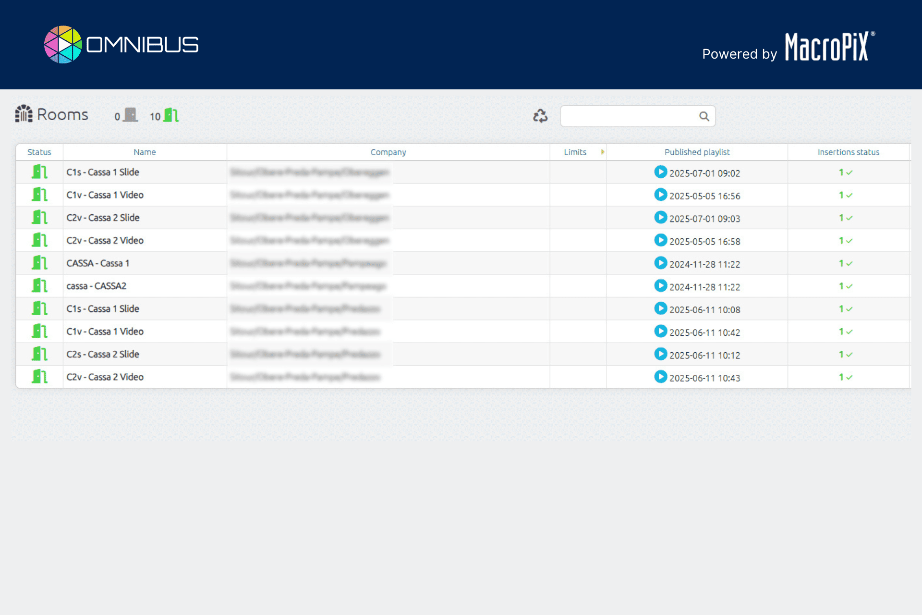Click status door icon for cassa - CASSA2

point(39,285)
